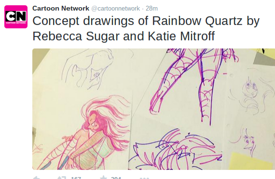Open the Cartoon Network profile name link
The height and width of the screenshot is (179, 275).
click(x=61, y=8)
